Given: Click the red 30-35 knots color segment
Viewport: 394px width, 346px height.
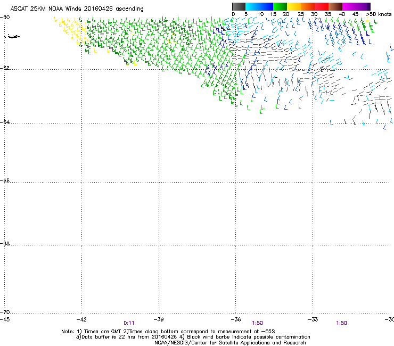Looking at the screenshot, I should [x=322, y=6].
